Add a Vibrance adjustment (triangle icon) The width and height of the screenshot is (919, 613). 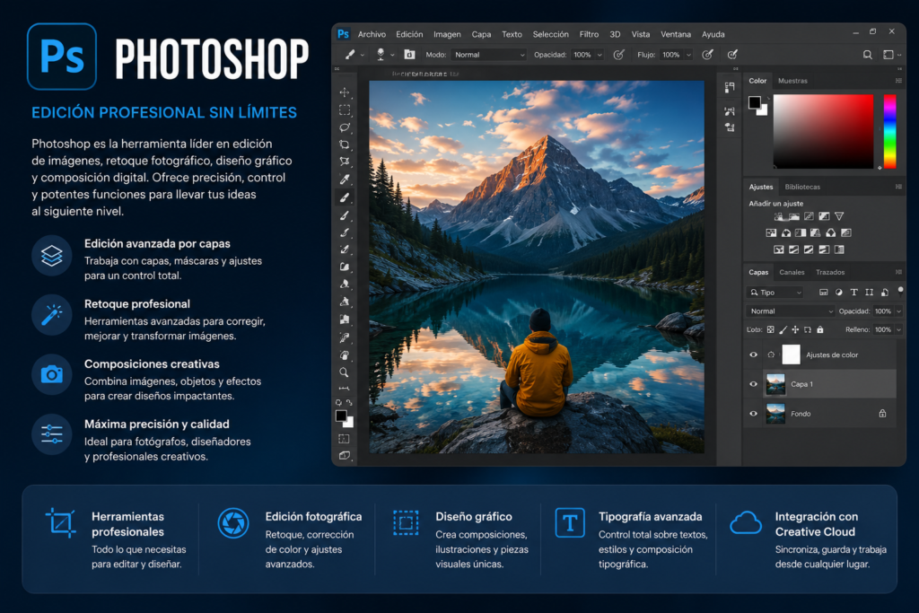point(839,216)
